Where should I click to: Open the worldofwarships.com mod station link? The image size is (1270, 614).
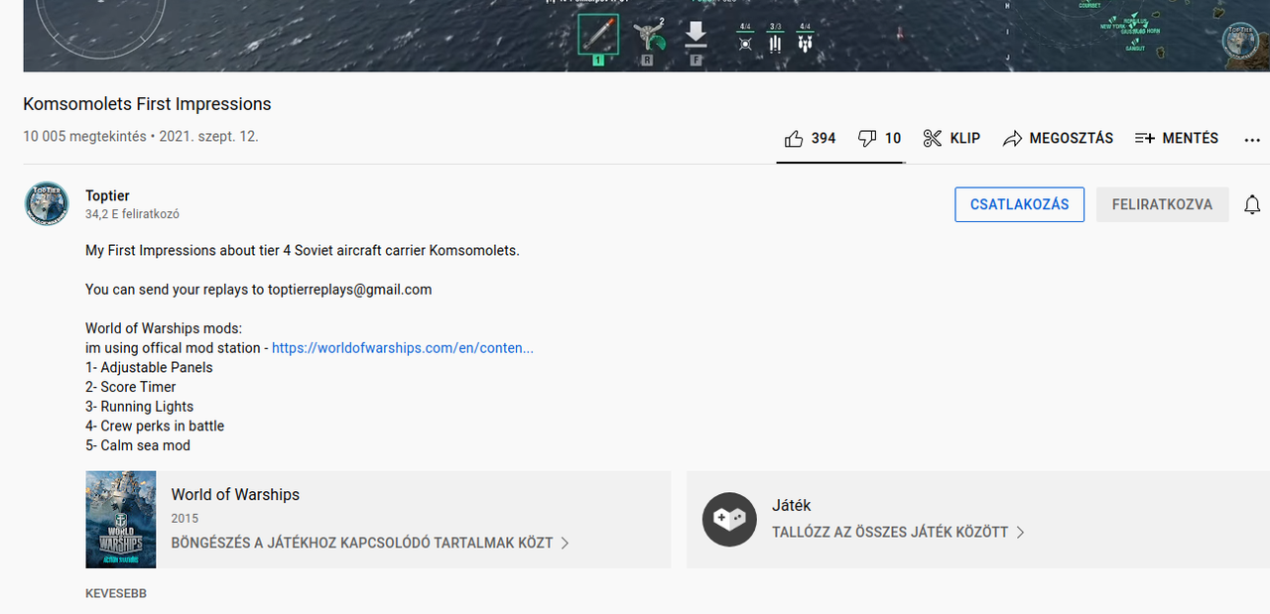coord(402,348)
